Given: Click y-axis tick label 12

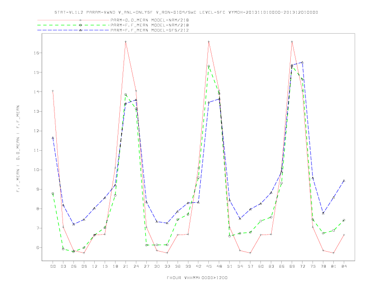Looking at the screenshot, I should (36, 131).
